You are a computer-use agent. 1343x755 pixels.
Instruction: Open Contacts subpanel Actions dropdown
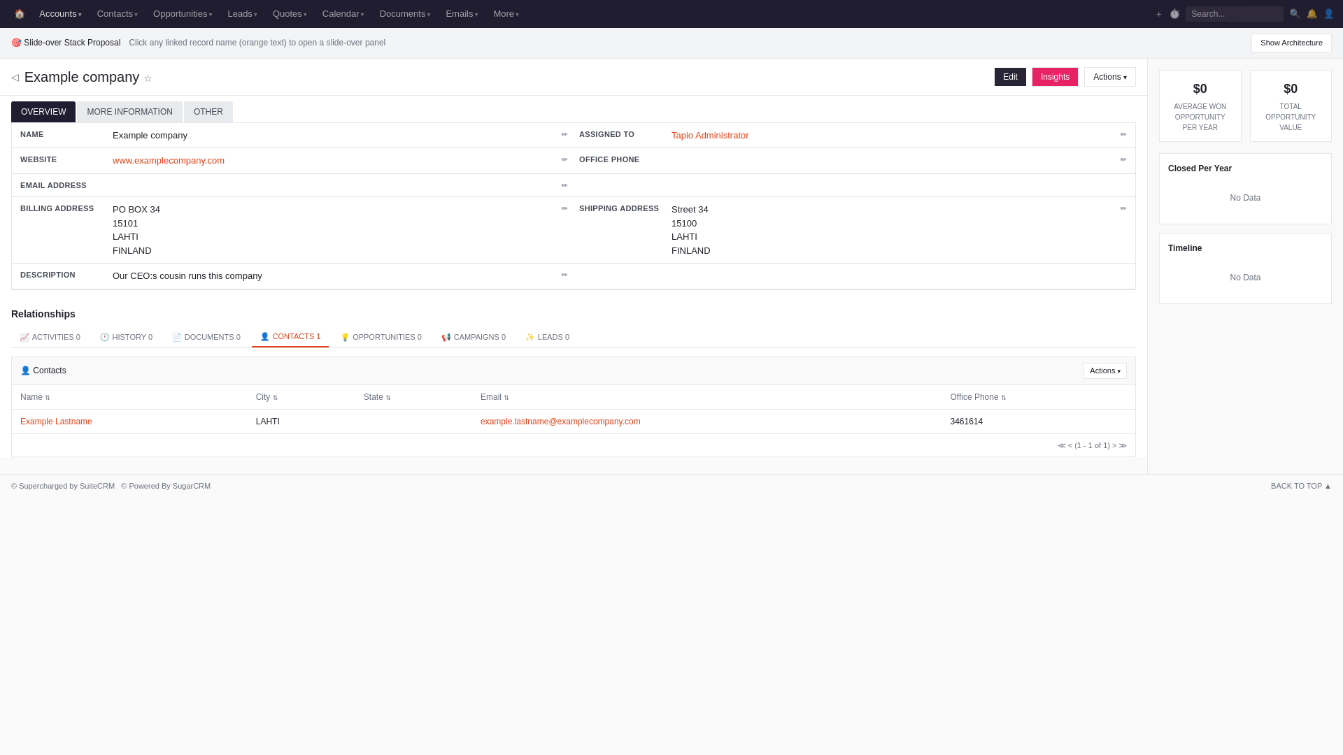click(x=1104, y=371)
